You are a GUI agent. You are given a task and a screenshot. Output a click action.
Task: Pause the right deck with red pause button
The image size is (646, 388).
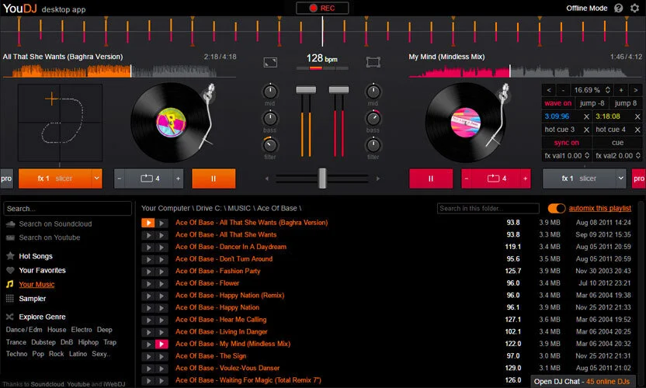pos(430,178)
